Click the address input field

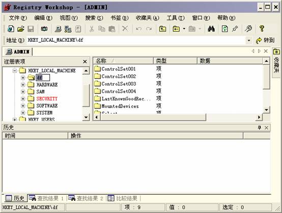point(136,40)
